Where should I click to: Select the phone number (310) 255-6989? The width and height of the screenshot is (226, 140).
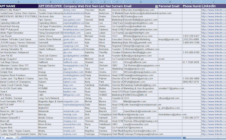tap(191, 39)
